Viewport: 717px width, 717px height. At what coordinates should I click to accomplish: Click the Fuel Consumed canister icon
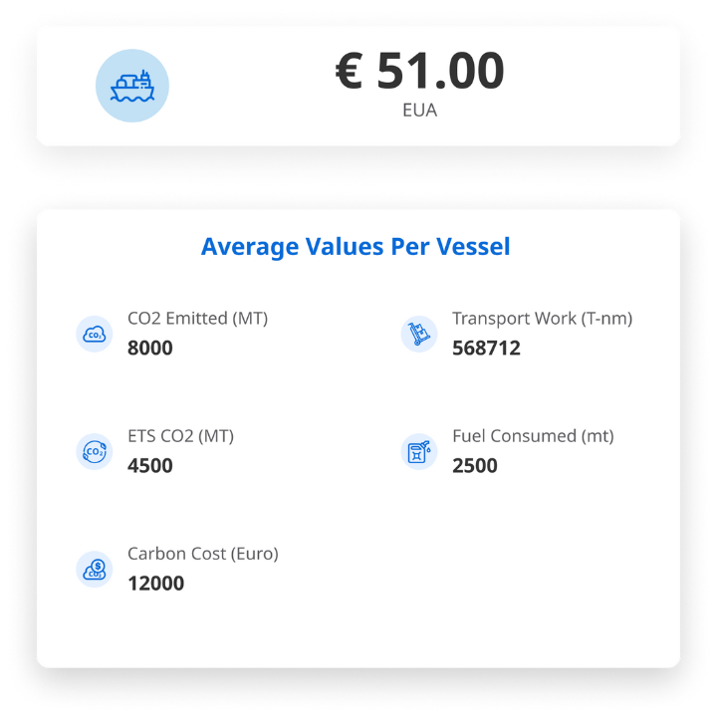click(419, 451)
